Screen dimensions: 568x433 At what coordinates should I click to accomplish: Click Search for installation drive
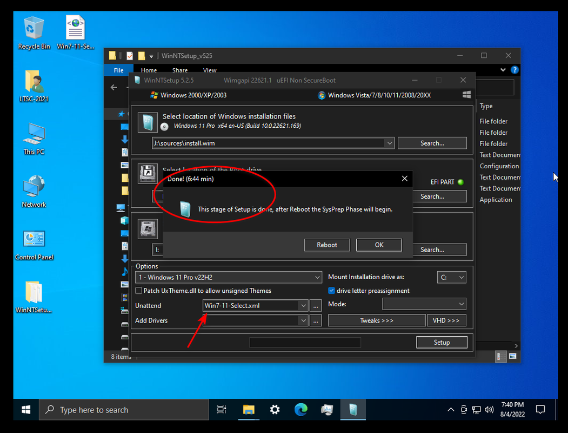[x=432, y=250]
